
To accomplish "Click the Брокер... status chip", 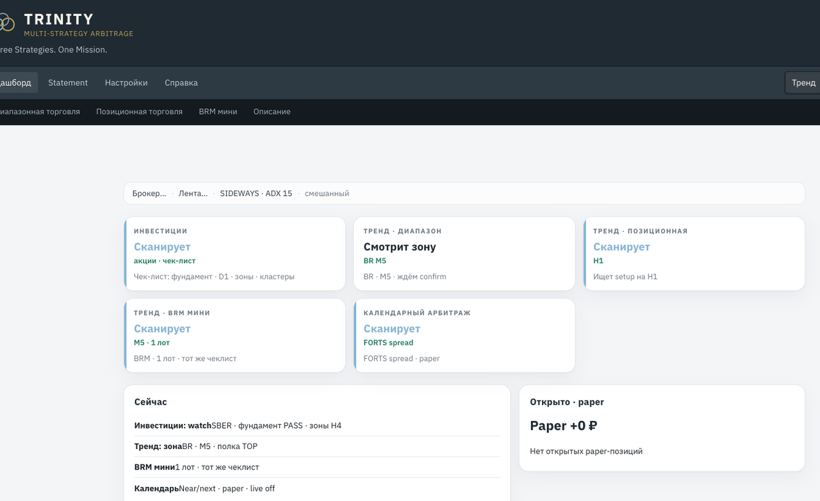I will click(149, 193).
